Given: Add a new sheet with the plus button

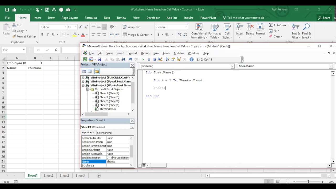Looking at the screenshot, I should [98, 176].
